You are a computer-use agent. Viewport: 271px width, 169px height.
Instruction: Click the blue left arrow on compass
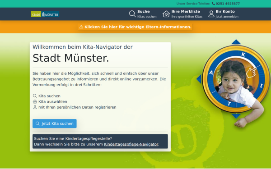(199, 79)
